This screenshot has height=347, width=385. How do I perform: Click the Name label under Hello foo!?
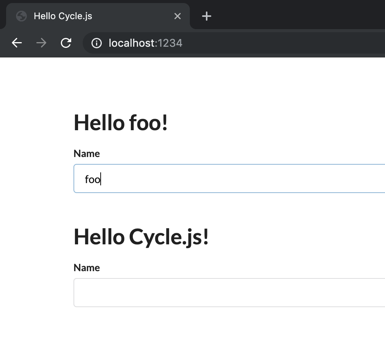click(86, 154)
